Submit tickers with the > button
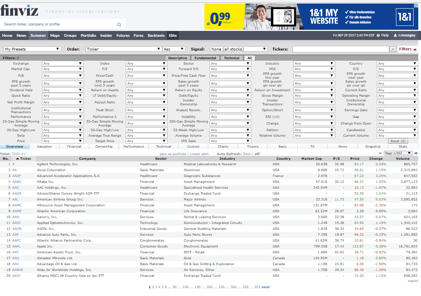Screen dimensions: 421x296 click(x=393, y=49)
